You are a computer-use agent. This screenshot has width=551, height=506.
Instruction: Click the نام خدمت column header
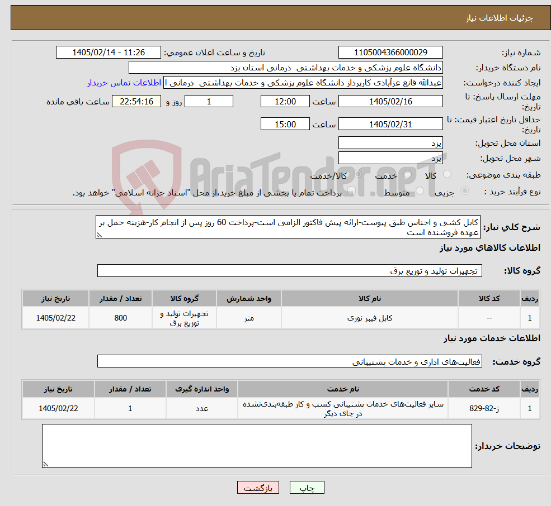click(343, 389)
